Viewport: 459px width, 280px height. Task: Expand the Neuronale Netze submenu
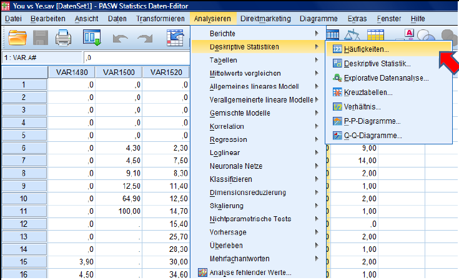(259, 166)
